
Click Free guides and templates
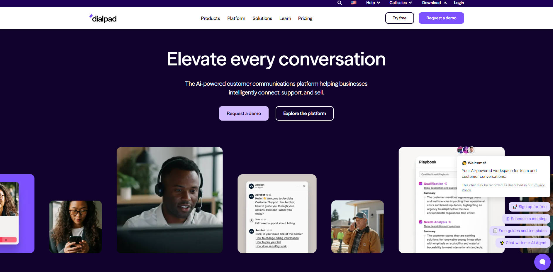tap(523, 231)
